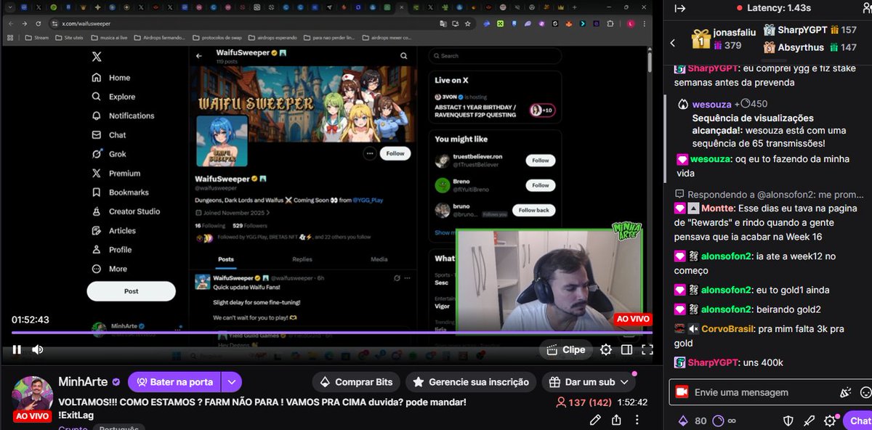The width and height of the screenshot is (872, 430).
Task: Open Explore in X sidebar
Action: tap(113, 97)
